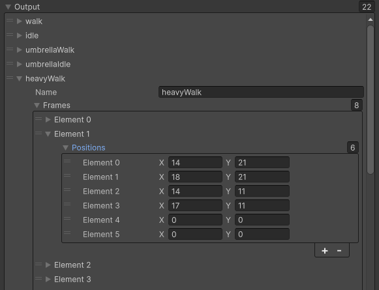Expand the umbrellaIdle entry
Screen dimensions: 379x290
tap(20, 65)
